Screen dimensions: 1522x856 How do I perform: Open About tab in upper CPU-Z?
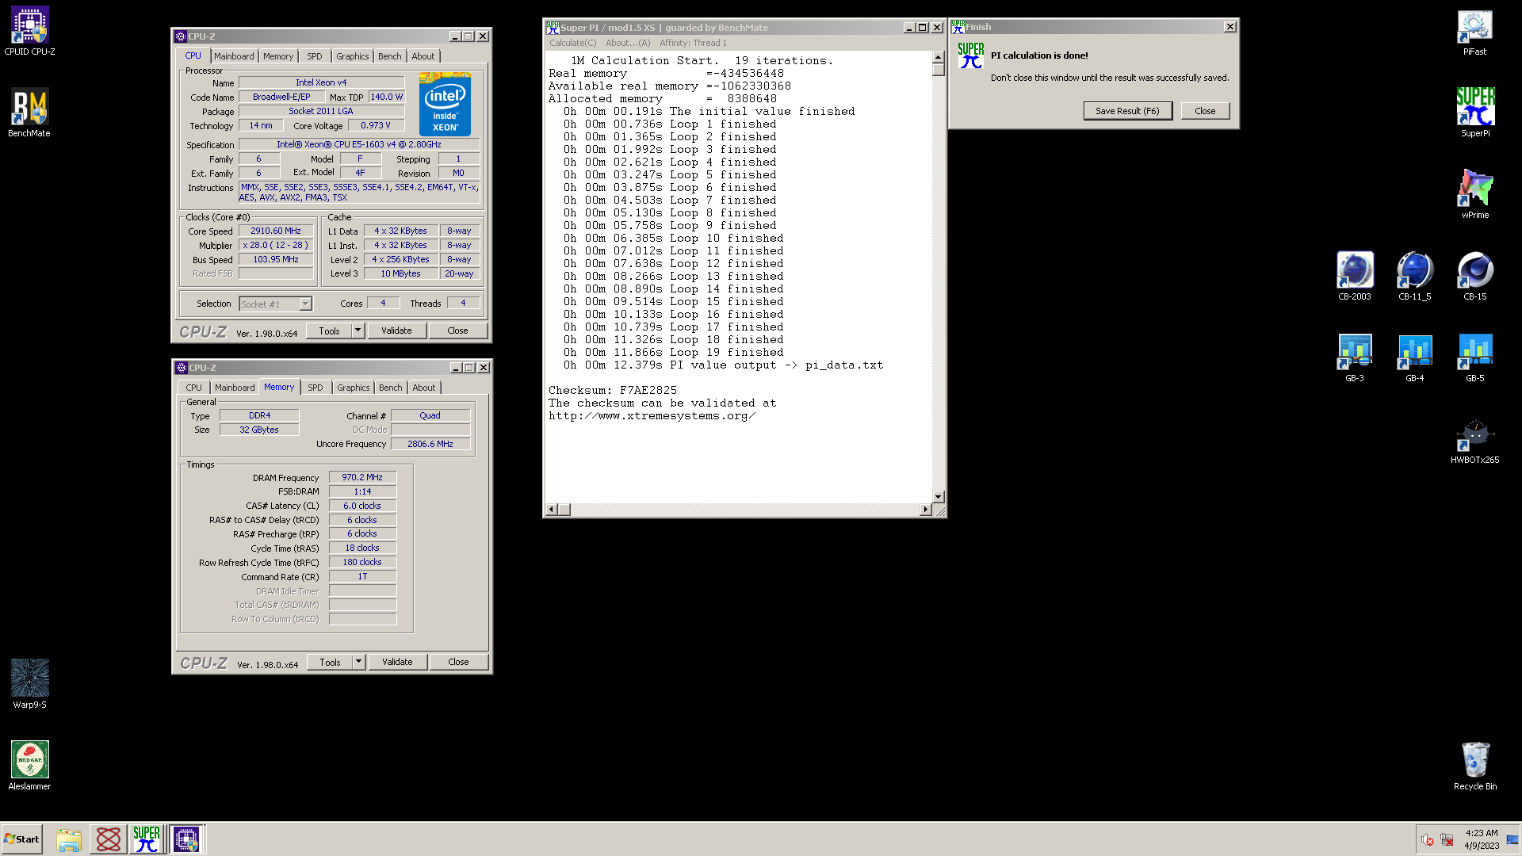(x=423, y=56)
